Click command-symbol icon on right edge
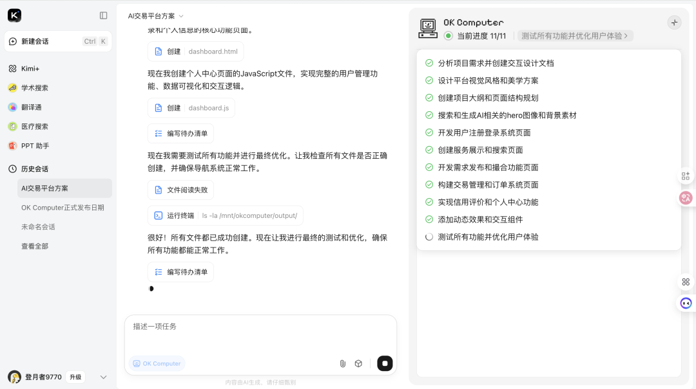696x389 pixels. click(x=686, y=282)
